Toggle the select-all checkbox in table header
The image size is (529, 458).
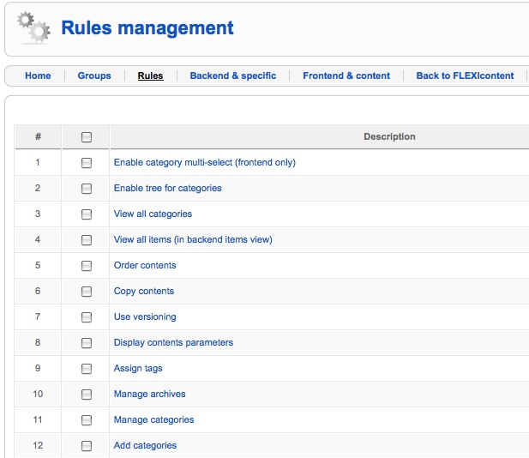[x=87, y=137]
